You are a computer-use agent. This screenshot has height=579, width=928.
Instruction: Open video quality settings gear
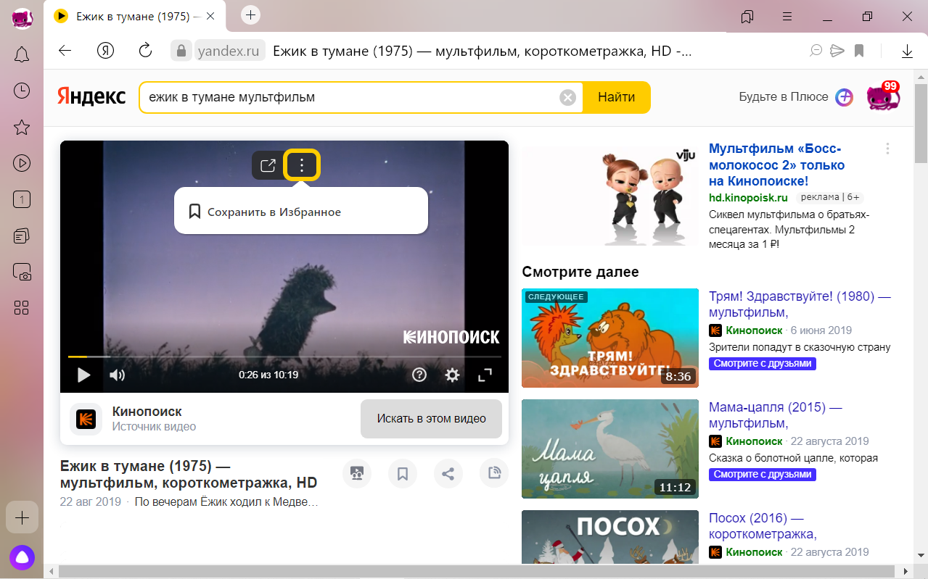click(453, 375)
